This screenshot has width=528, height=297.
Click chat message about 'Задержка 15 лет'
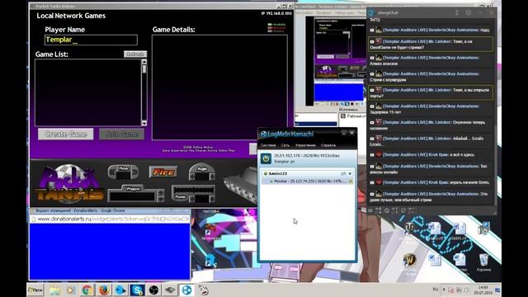pos(431,109)
